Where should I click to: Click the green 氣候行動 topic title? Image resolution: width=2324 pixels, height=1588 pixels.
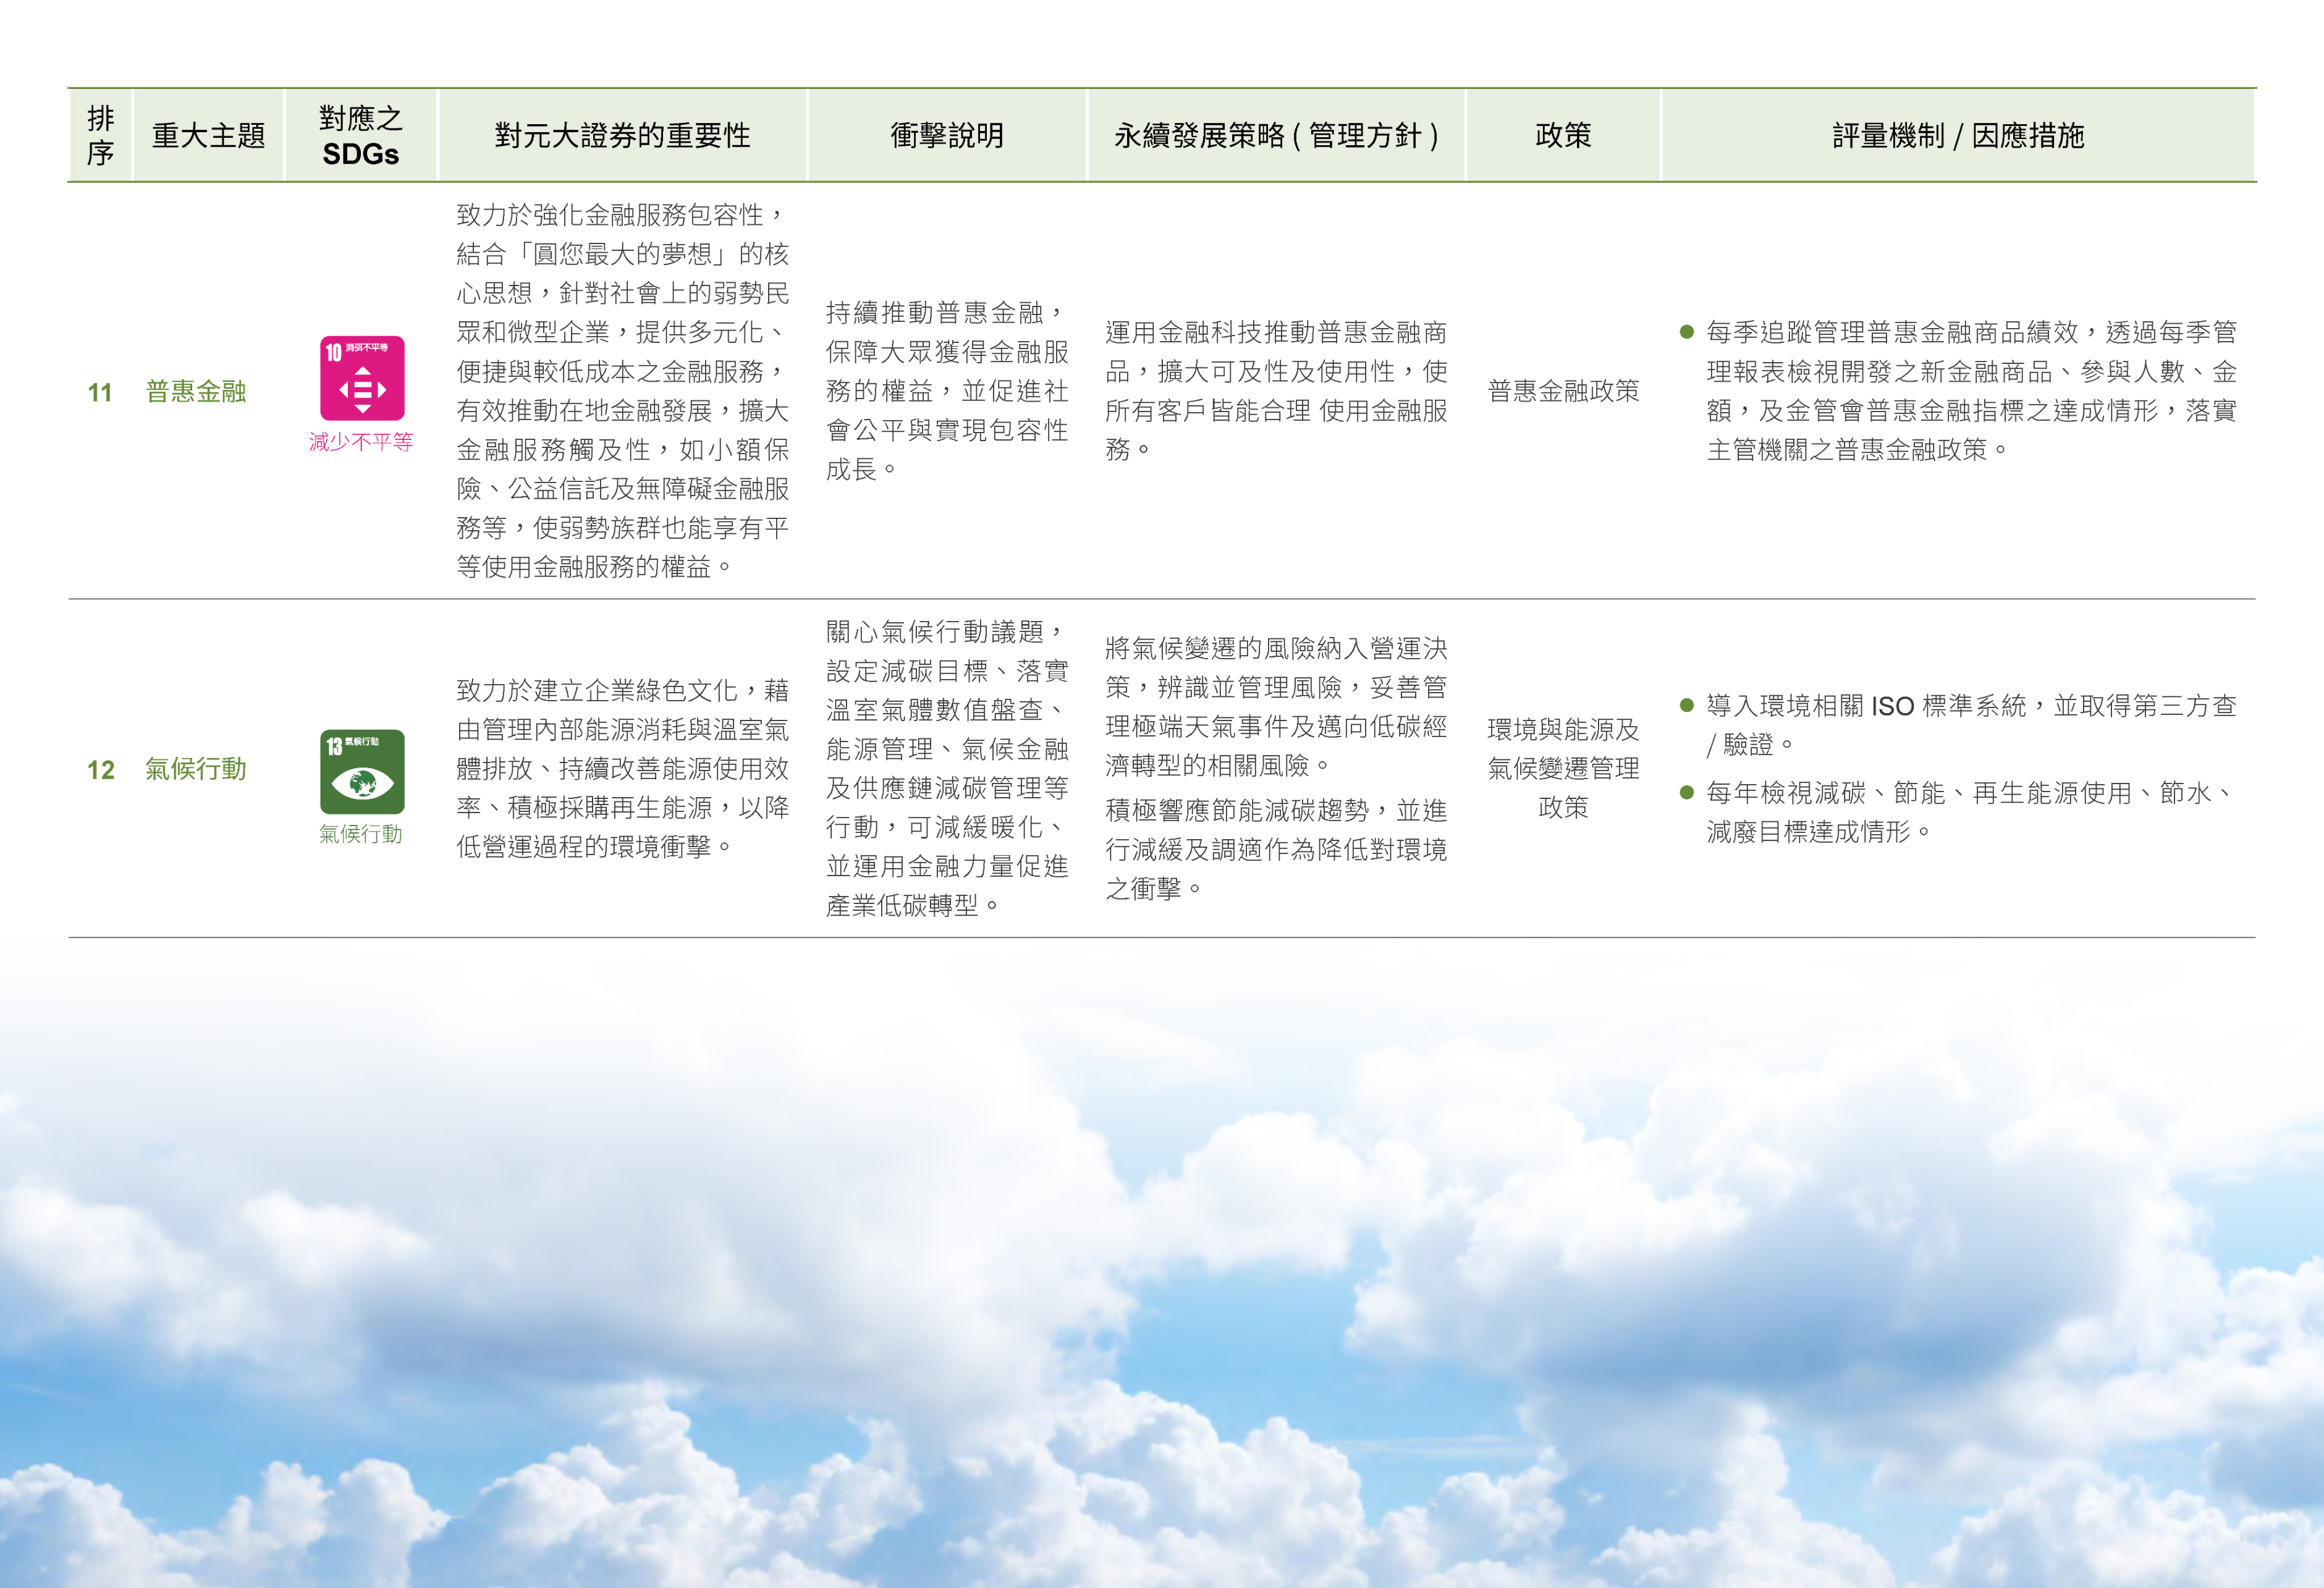(x=196, y=769)
